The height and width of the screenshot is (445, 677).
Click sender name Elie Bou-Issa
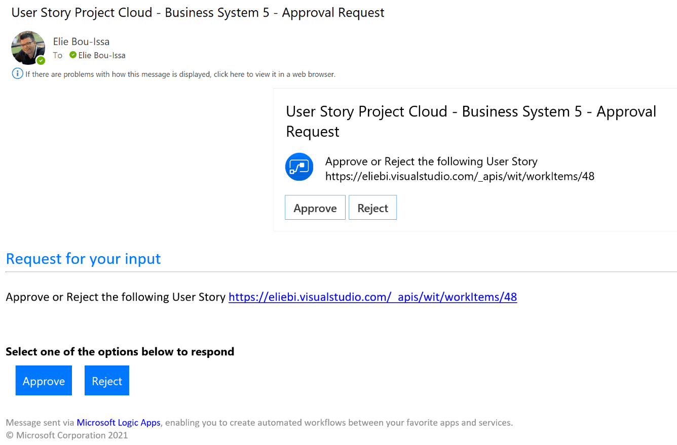click(x=81, y=42)
